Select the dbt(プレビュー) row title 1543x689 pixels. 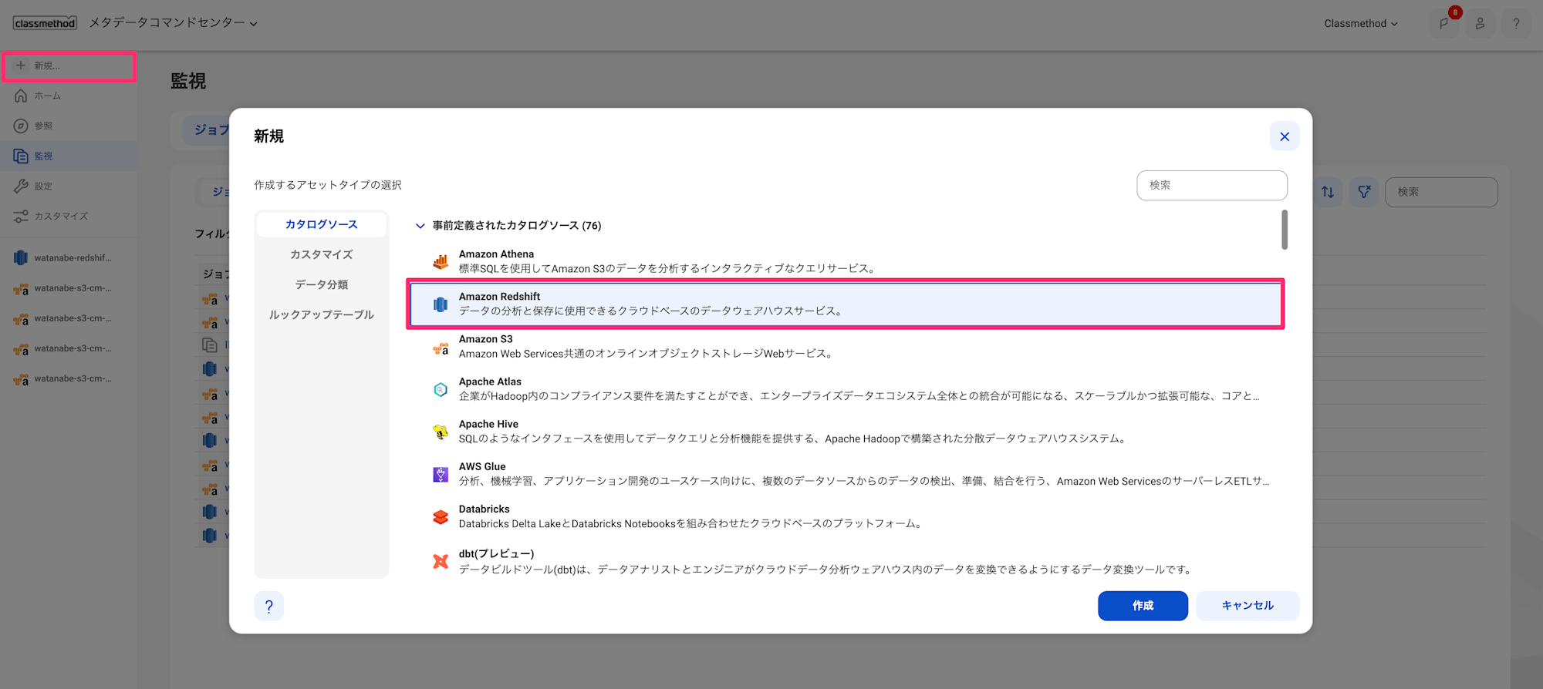(496, 553)
